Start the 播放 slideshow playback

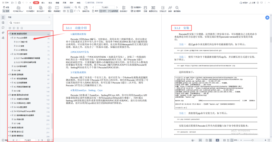click(49, 9)
